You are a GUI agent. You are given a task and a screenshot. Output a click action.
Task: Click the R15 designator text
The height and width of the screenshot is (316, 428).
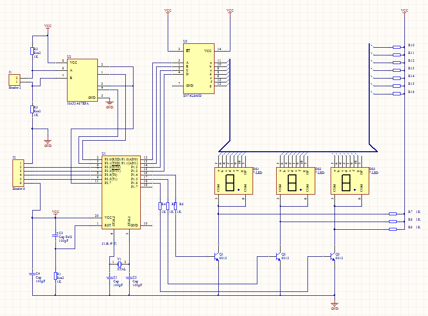point(411,84)
